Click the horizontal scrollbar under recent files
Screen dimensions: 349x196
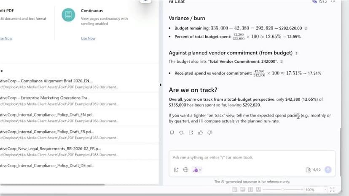click(x=52, y=185)
